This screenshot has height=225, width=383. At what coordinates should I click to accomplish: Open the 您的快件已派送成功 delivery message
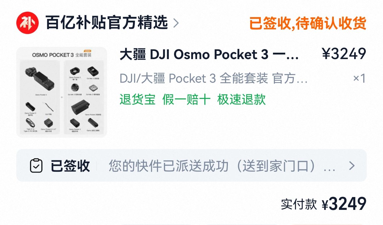222,166
